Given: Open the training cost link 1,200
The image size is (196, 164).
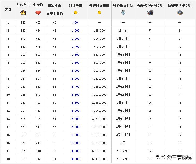Looking at the screenshot, I should 76,39.
